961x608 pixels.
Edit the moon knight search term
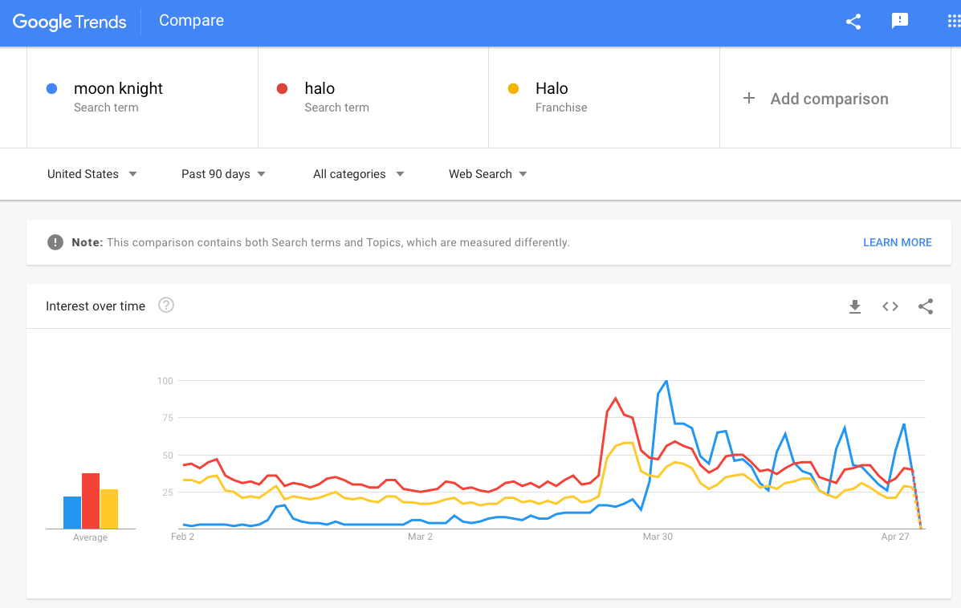[x=142, y=97]
